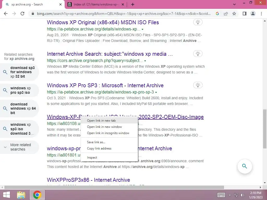
Task: Search 'download sp3 for windows xp 32 bit'
Action: [19, 72]
